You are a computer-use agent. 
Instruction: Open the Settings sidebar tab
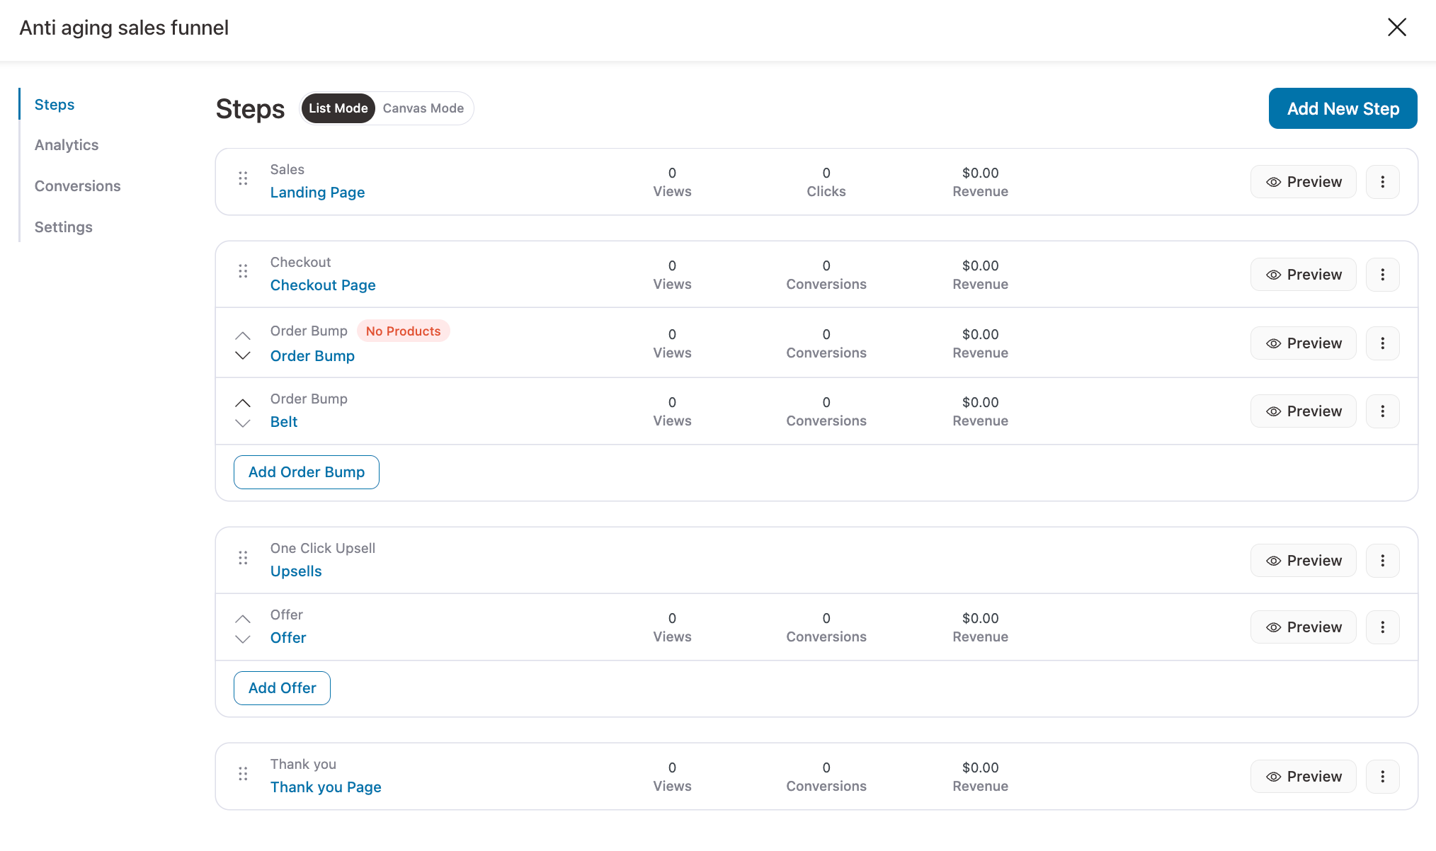point(64,227)
